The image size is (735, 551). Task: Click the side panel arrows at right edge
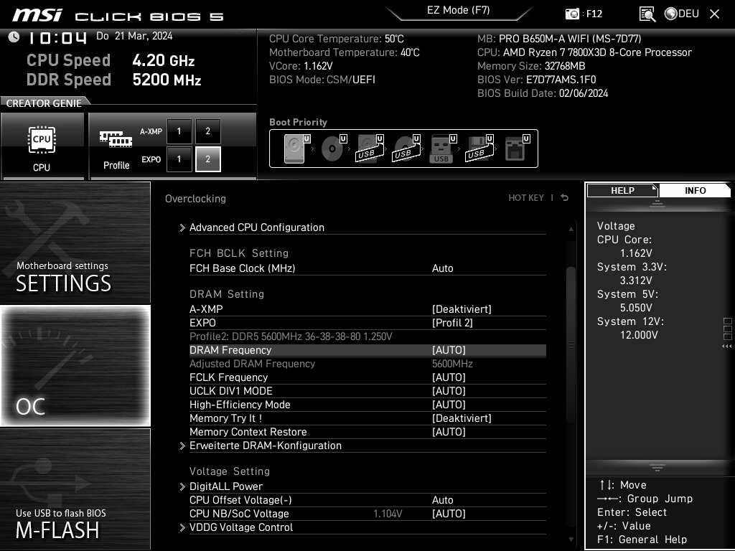(x=727, y=347)
